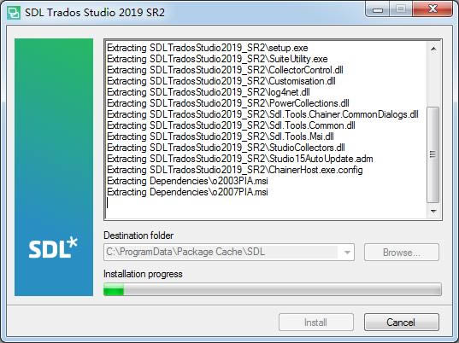Click the extraction log scrollbar thumb
The width and height of the screenshot is (459, 343).
(x=433, y=154)
